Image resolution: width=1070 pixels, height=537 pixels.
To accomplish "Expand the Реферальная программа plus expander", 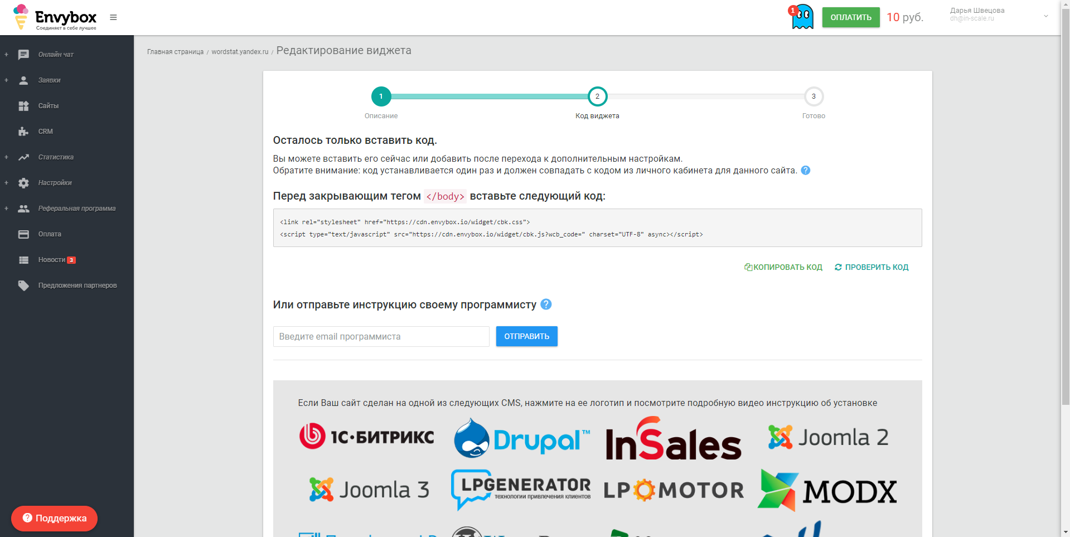I will coord(6,209).
